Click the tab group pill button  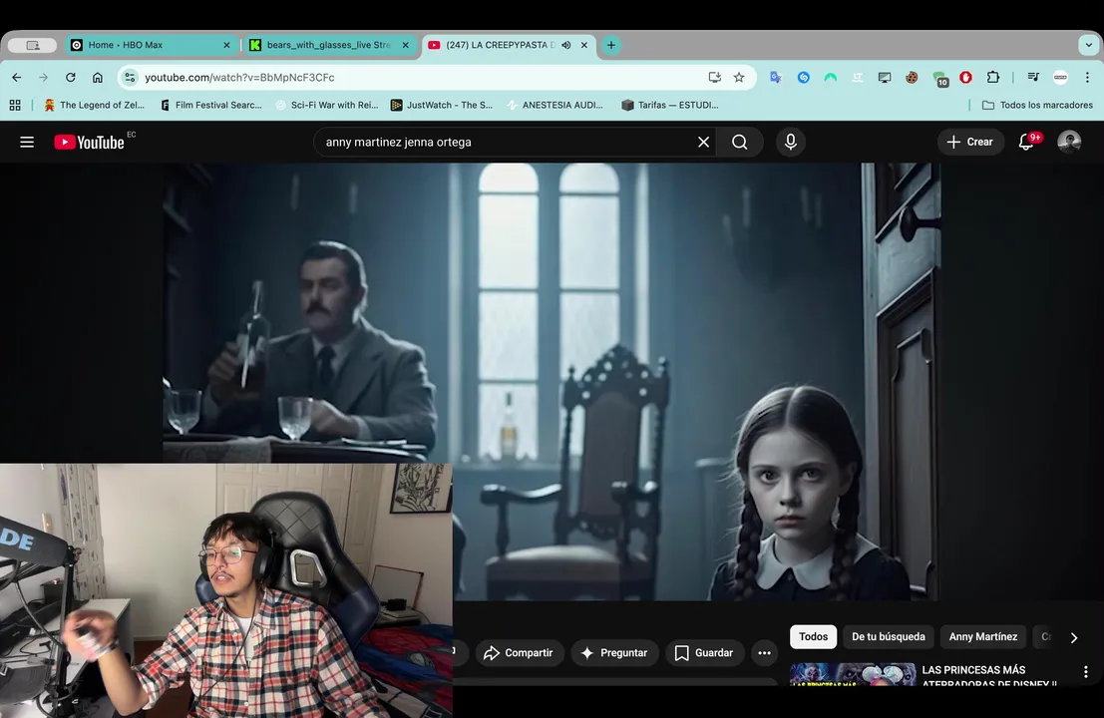(32, 45)
